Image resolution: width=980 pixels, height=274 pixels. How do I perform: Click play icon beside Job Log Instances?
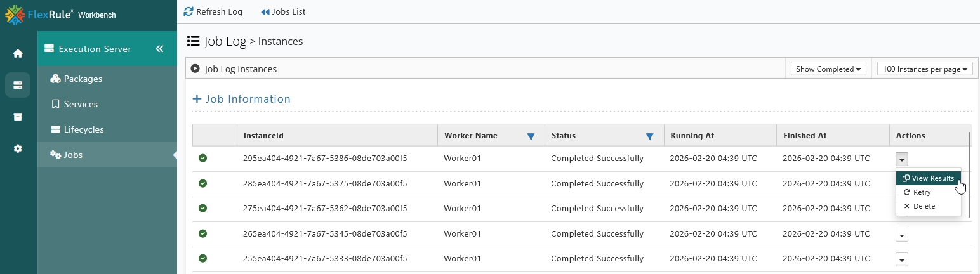coord(195,68)
